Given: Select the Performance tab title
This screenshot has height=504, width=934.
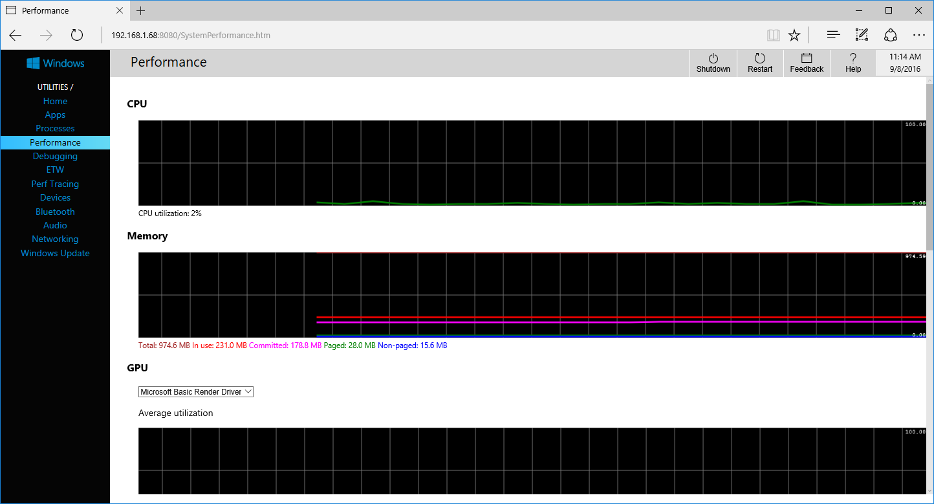Looking at the screenshot, I should [x=45, y=10].
